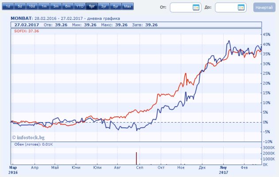Select the 5d time range tab
Image resolution: width=279 pixels, height=177 pixels.
[20, 6]
